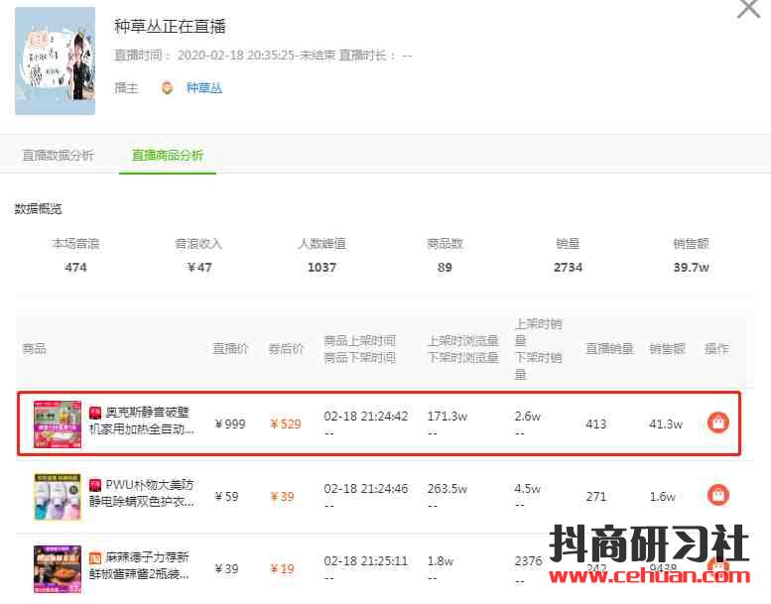Open the 种草丛 streamer profile link
The width and height of the screenshot is (771, 604).
pyautogui.click(x=204, y=88)
